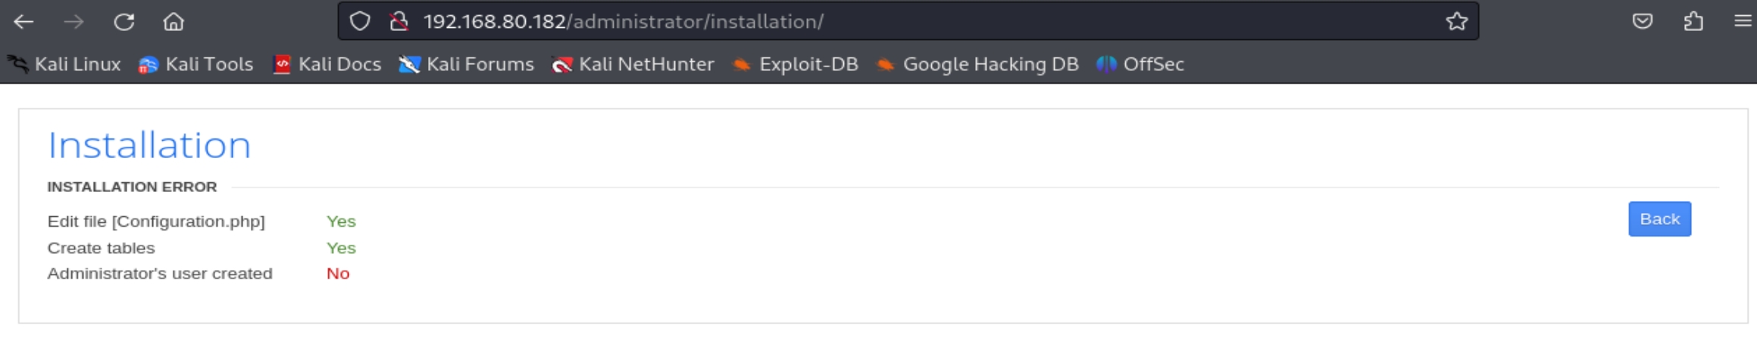Screen dimensions: 1757x350
Task: Reload the current page
Action: pyautogui.click(x=124, y=22)
